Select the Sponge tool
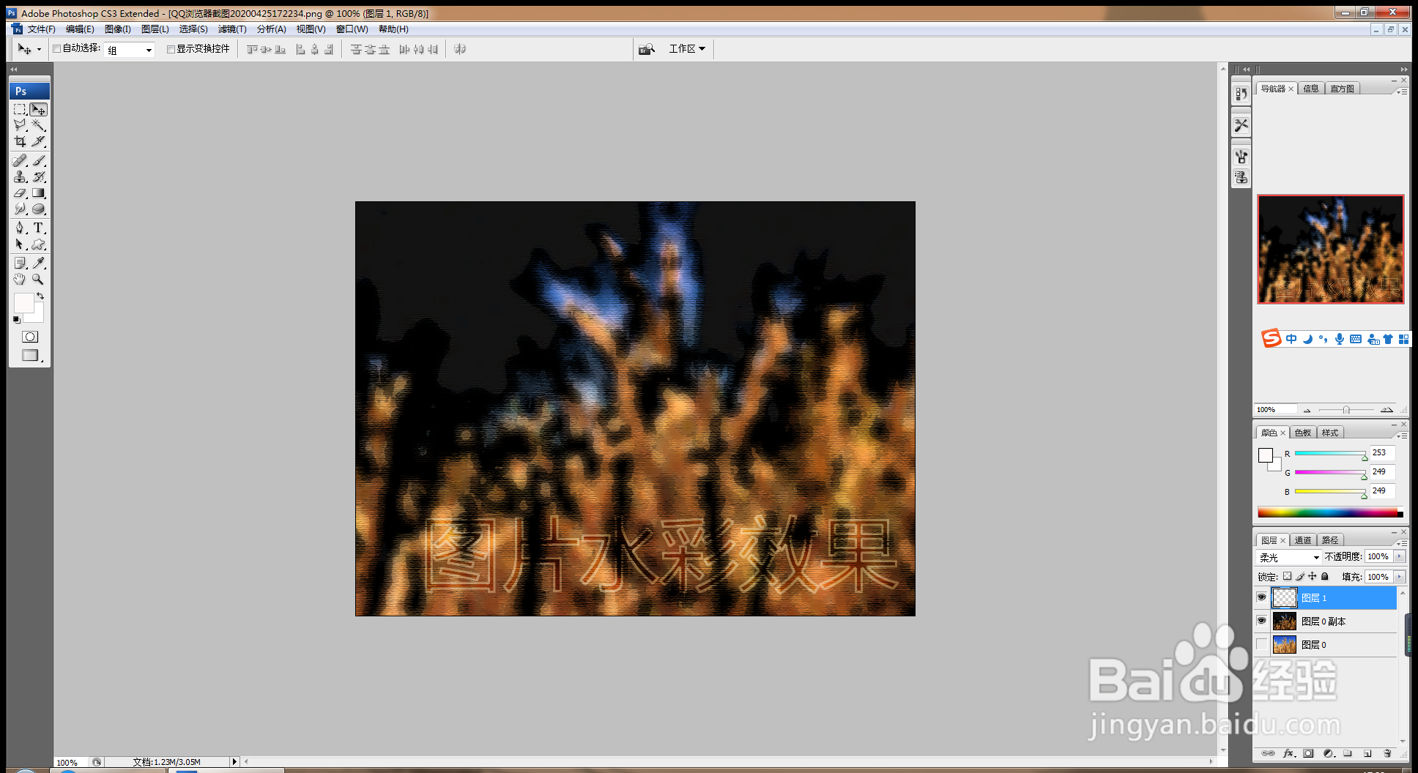The height and width of the screenshot is (773, 1418). pyautogui.click(x=39, y=209)
